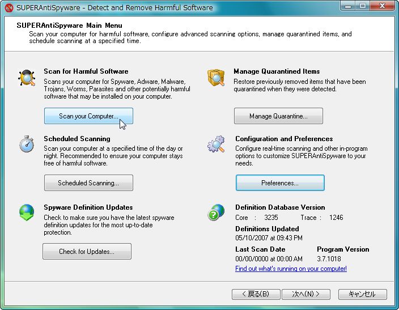Click the quarantine box icon
The image size is (399, 310).
[x=216, y=78]
